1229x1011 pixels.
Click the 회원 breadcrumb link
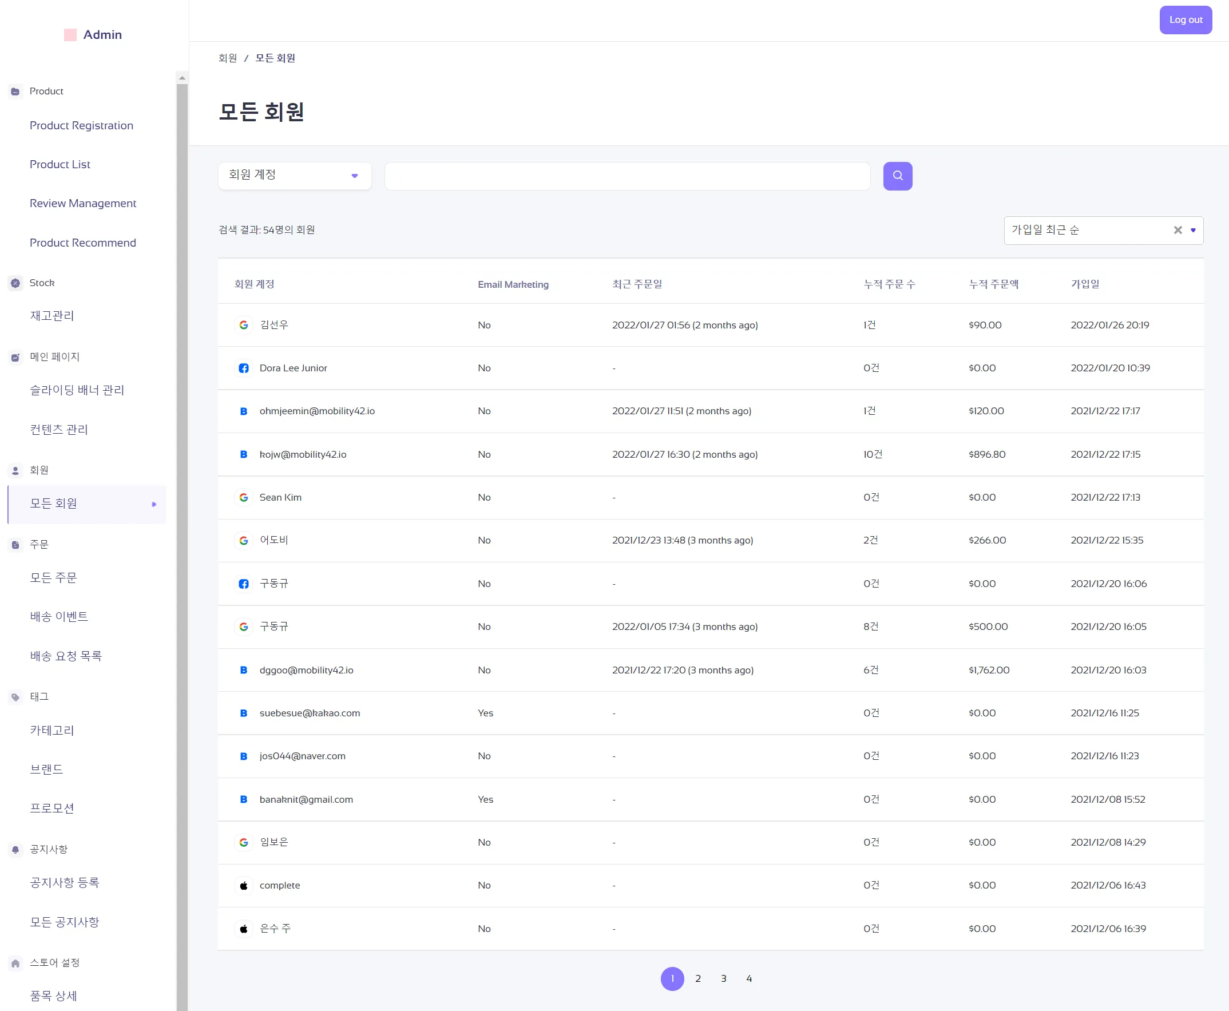coord(228,58)
